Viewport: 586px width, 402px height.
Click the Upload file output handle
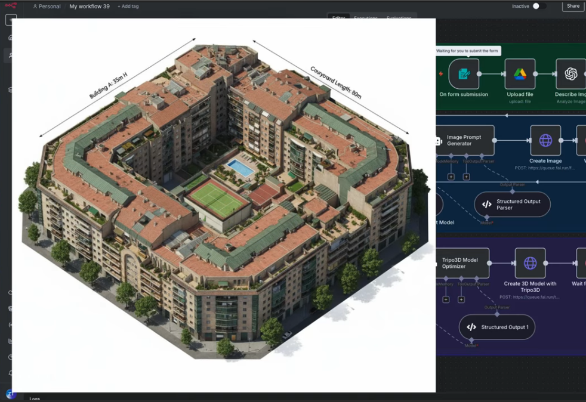coord(535,74)
